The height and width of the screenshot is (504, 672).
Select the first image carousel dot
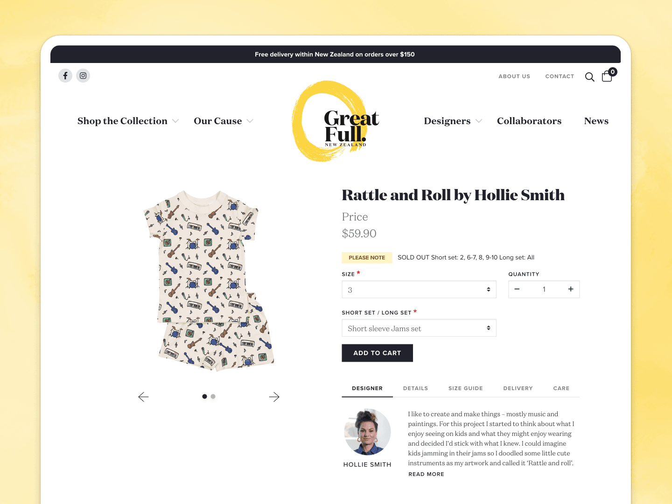tap(204, 397)
